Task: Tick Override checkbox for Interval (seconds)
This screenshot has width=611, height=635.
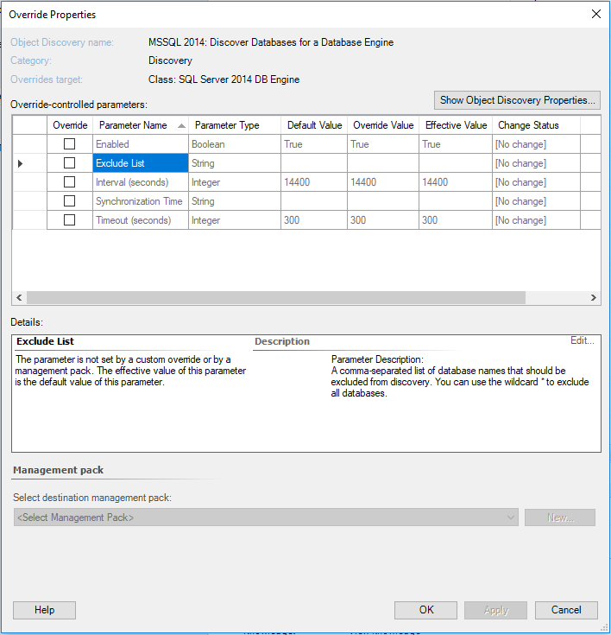Action: (x=70, y=181)
